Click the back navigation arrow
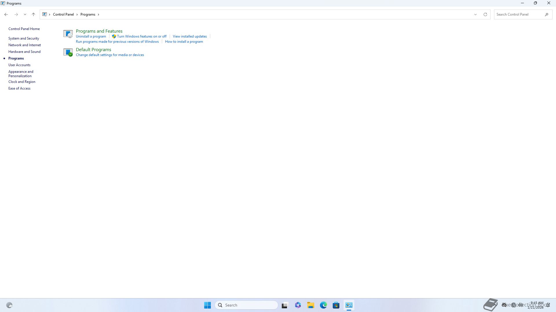The image size is (556, 312). click(x=6, y=14)
